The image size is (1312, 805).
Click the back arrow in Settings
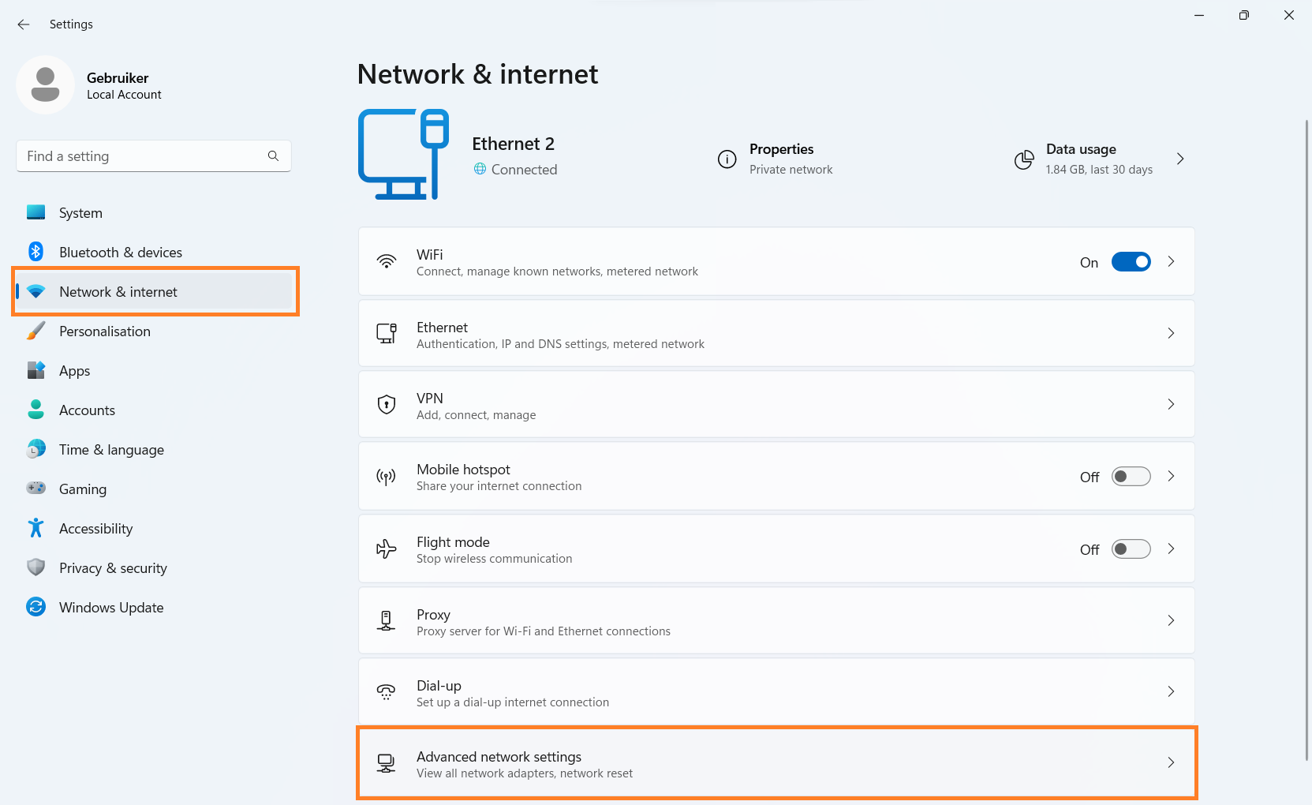(x=24, y=24)
